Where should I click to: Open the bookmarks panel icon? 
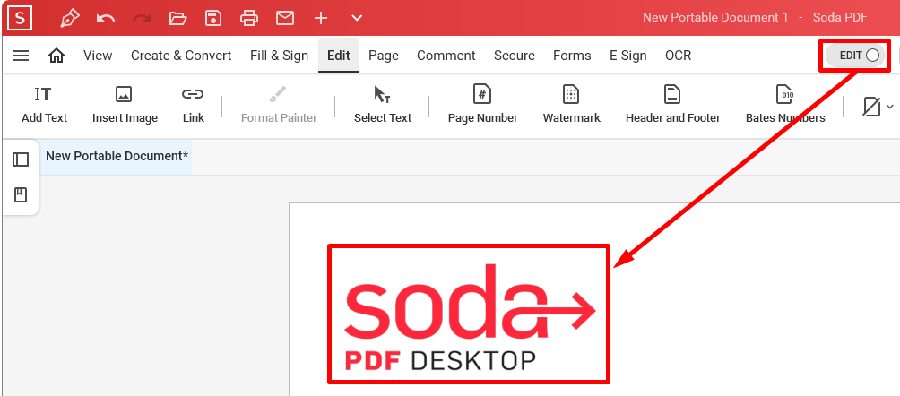(21, 194)
